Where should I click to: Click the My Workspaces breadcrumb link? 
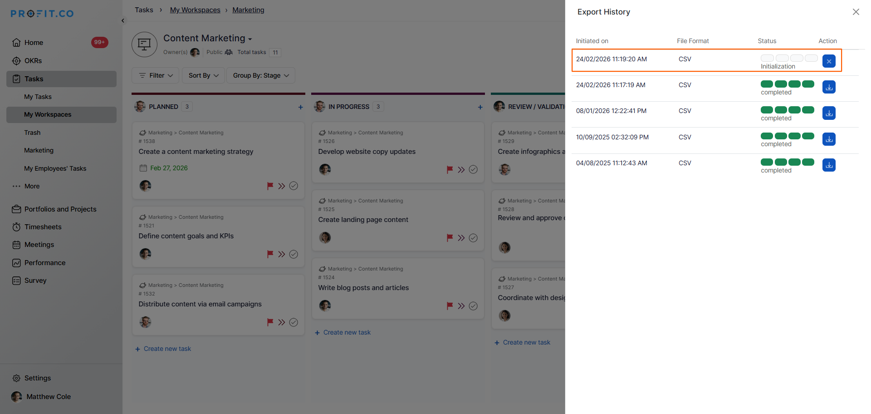click(x=195, y=10)
